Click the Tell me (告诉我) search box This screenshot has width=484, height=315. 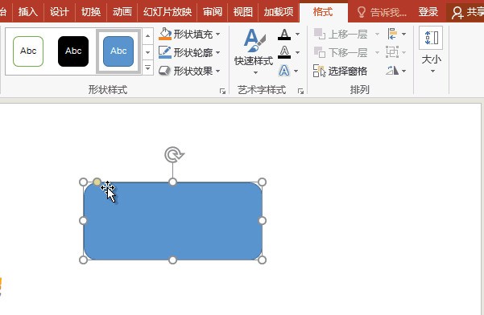(x=383, y=12)
